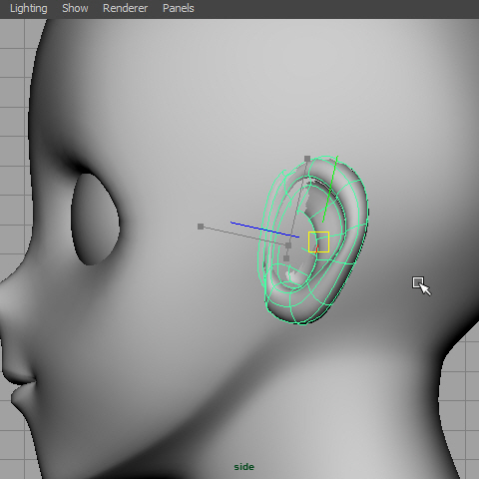479x479 pixels.
Task: Select the gray handle left of the ear
Action: coord(201,227)
